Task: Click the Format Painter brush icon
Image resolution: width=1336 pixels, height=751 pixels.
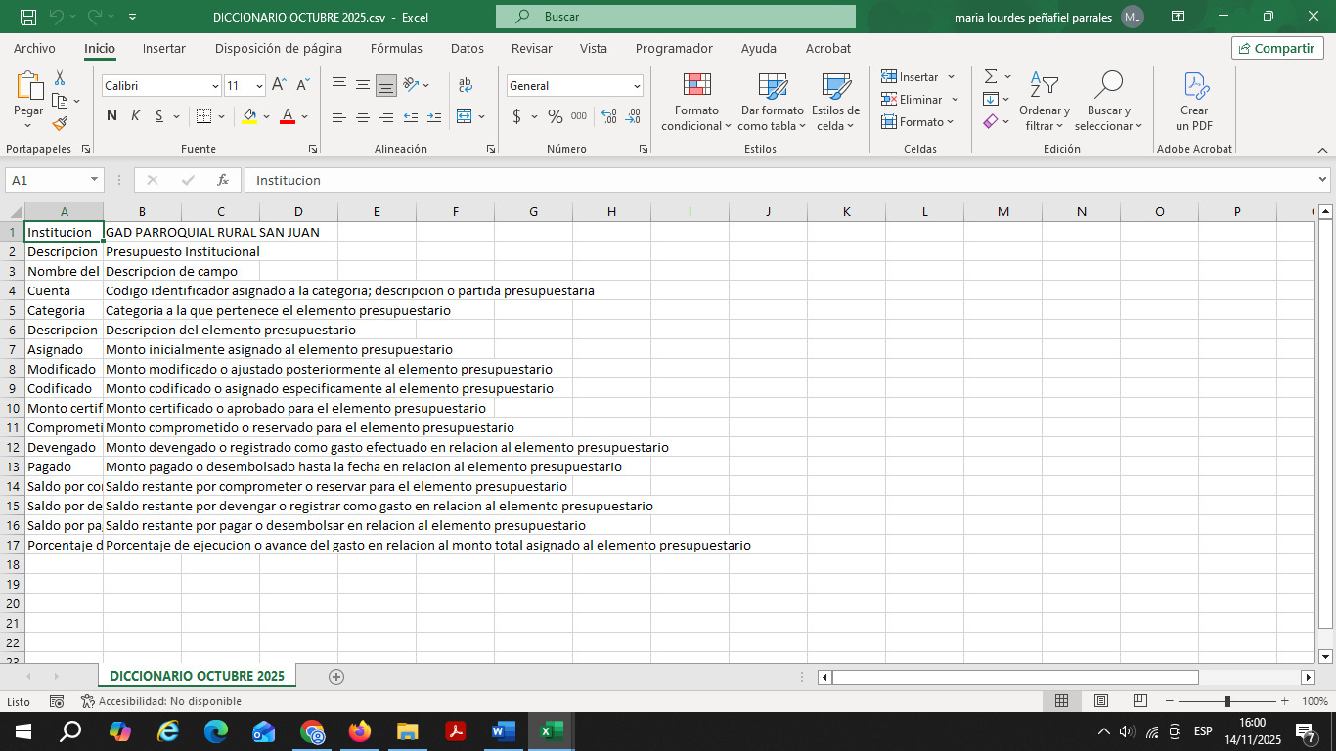Action: (60, 124)
